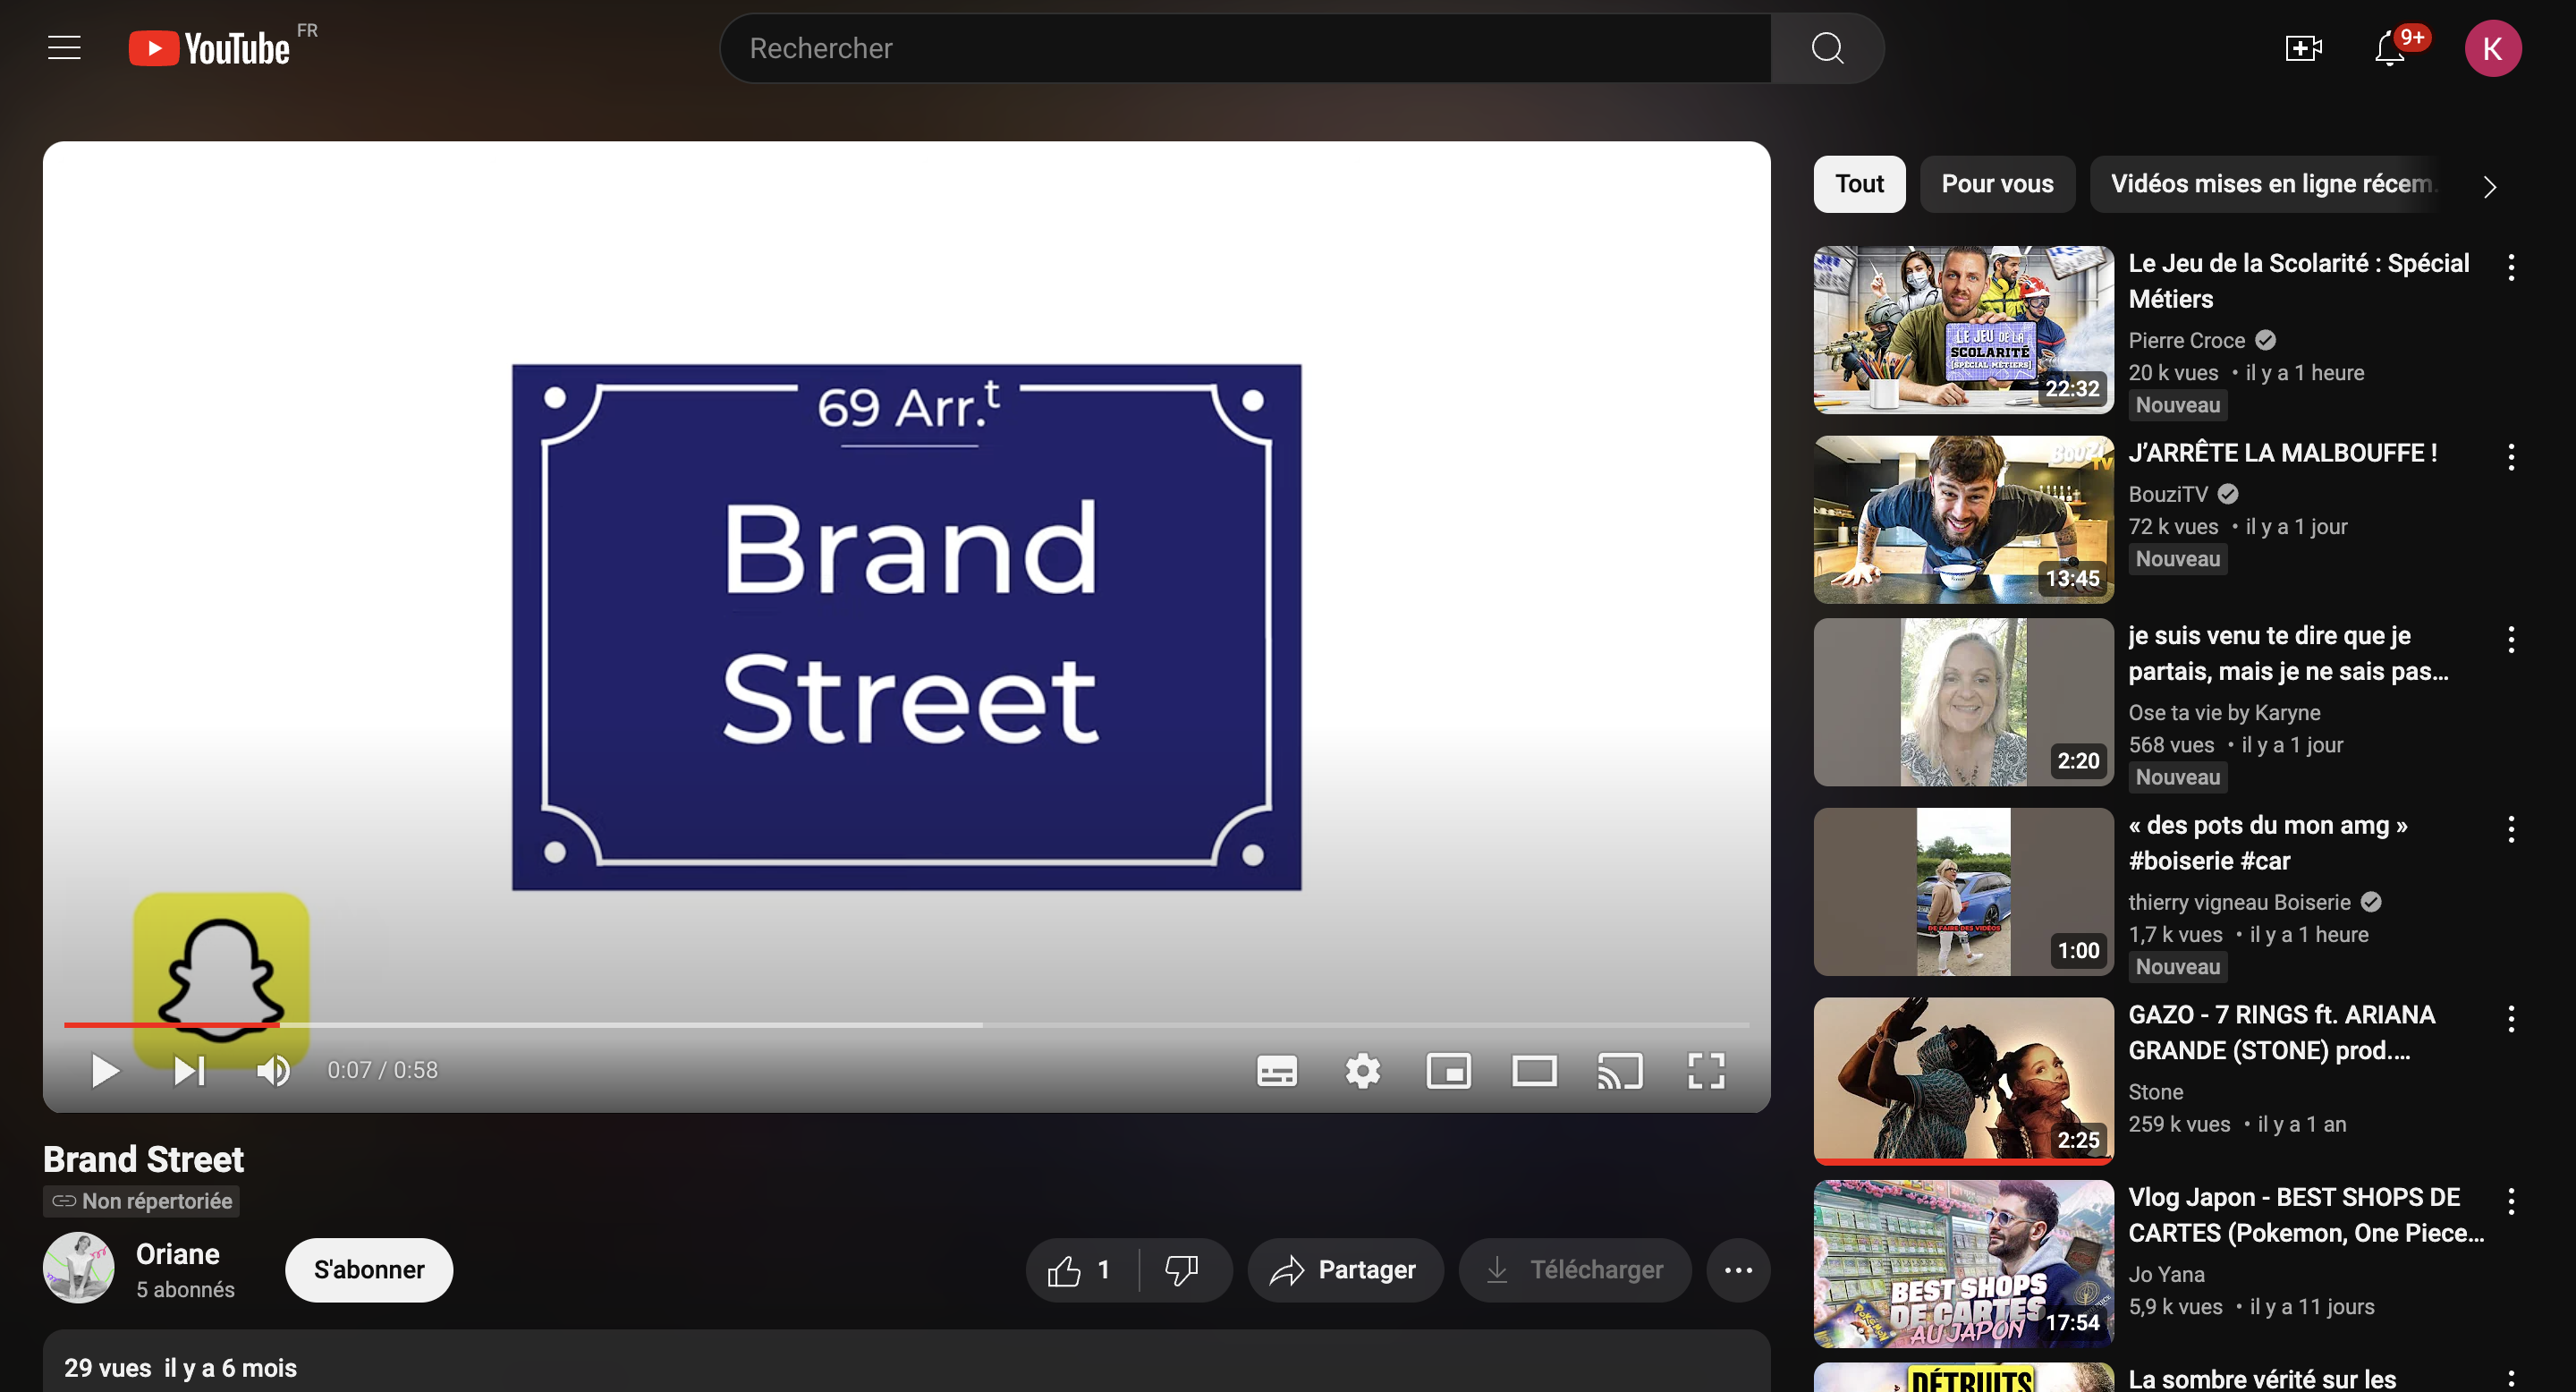This screenshot has height=1392, width=2576.
Task: Open the create video icon
Action: click(2302, 48)
